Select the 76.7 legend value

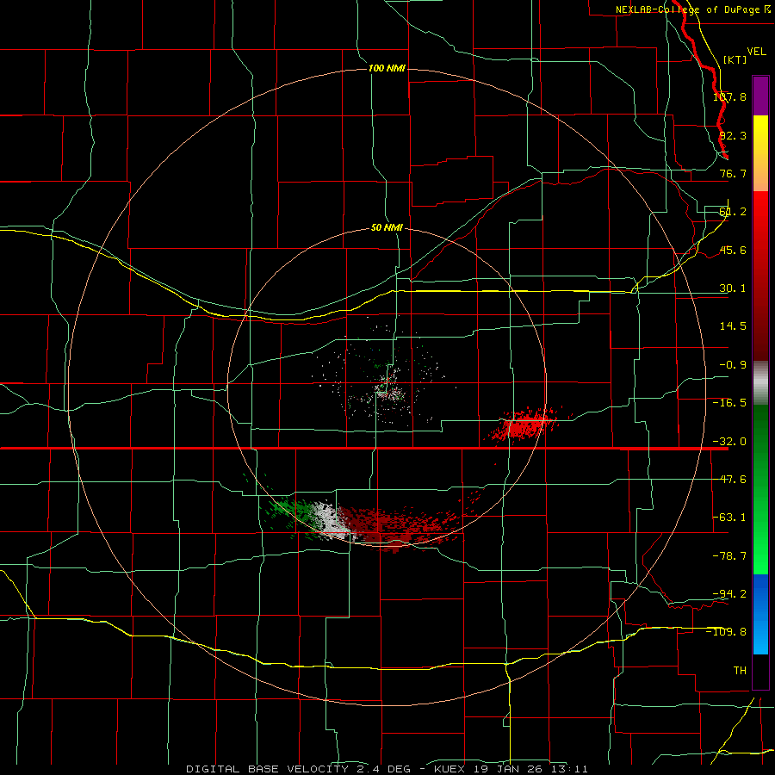tap(733, 173)
